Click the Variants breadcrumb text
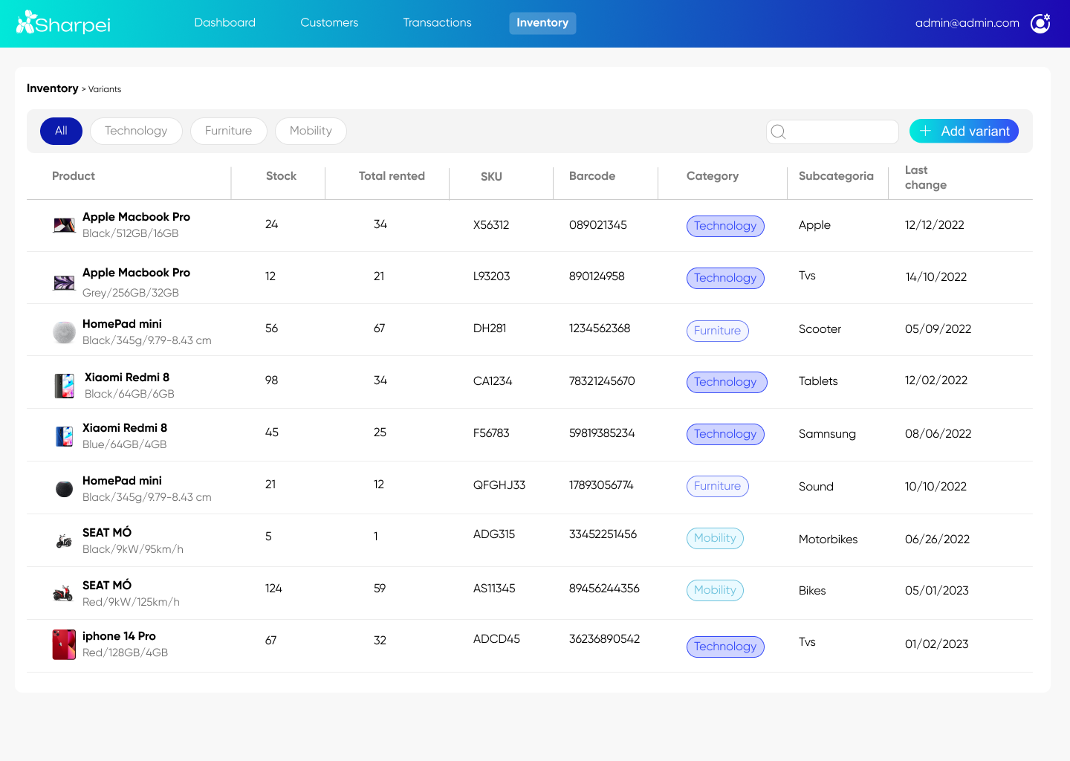The height and width of the screenshot is (761, 1070). (105, 89)
